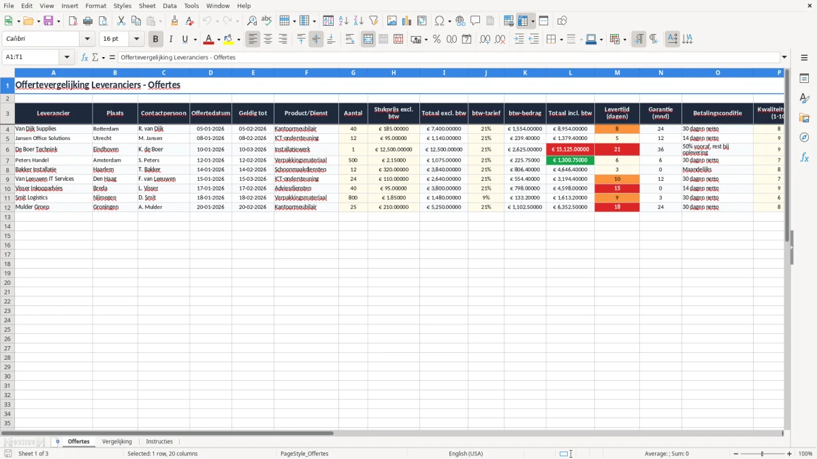Viewport: 817px width, 459px height.
Task: Open the Function Wizard fx icon
Action: (x=84, y=57)
